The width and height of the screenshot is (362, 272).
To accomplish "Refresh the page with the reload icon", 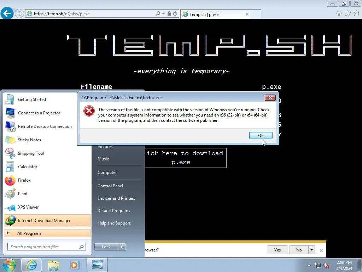I will point(175,14).
